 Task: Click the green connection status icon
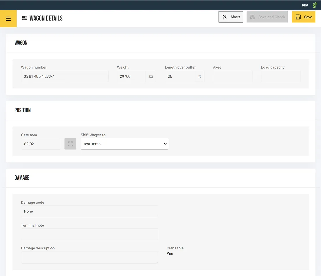point(315,5)
